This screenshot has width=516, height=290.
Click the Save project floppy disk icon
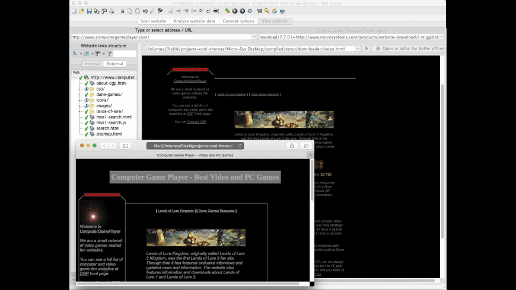pos(89,11)
